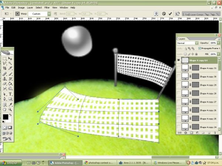The image size is (222, 166).
Task: Add layer style in Layers panel
Action: coord(186,133)
